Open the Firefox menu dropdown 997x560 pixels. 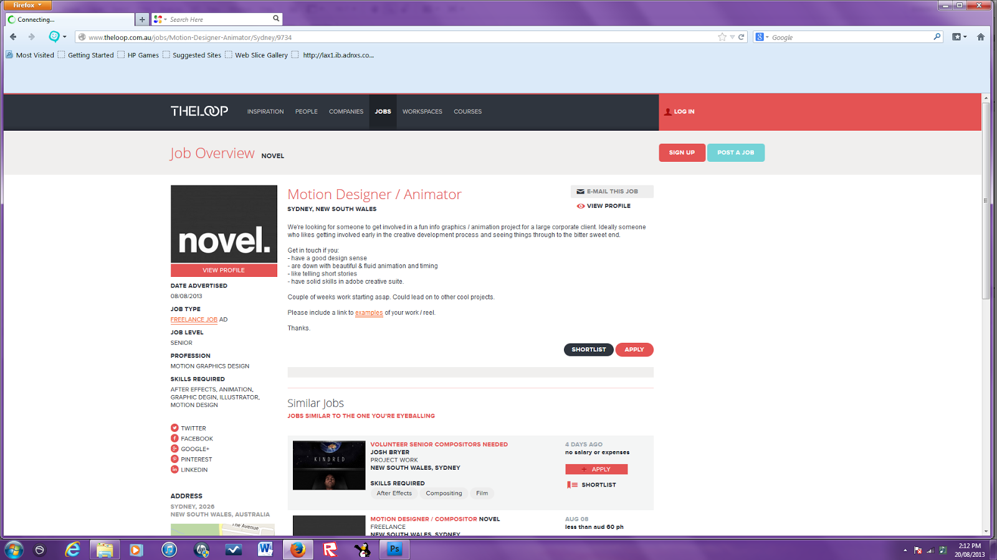coord(26,5)
